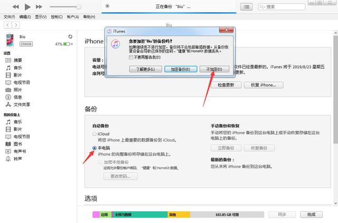Viewport: 338px width, 223px height.
Task: Select 电视节目 under 设置 in the sidebar
Action: click(x=22, y=82)
